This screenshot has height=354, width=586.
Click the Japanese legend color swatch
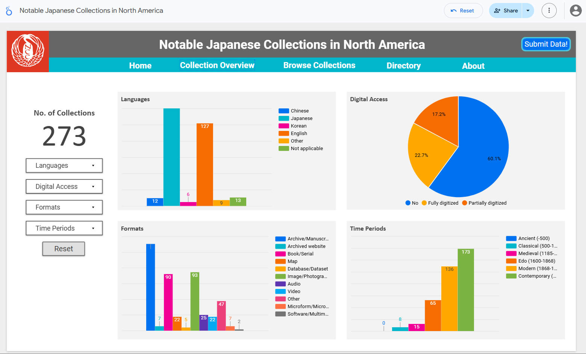point(283,119)
